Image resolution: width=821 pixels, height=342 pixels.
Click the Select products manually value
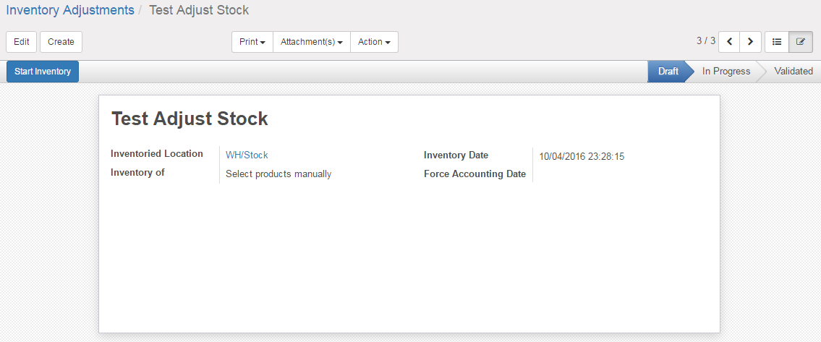pos(278,174)
